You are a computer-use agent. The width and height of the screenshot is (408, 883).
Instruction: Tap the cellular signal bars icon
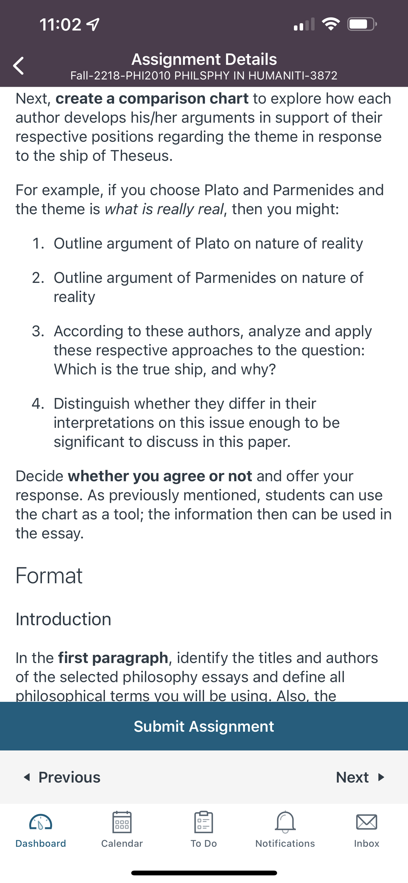click(304, 24)
